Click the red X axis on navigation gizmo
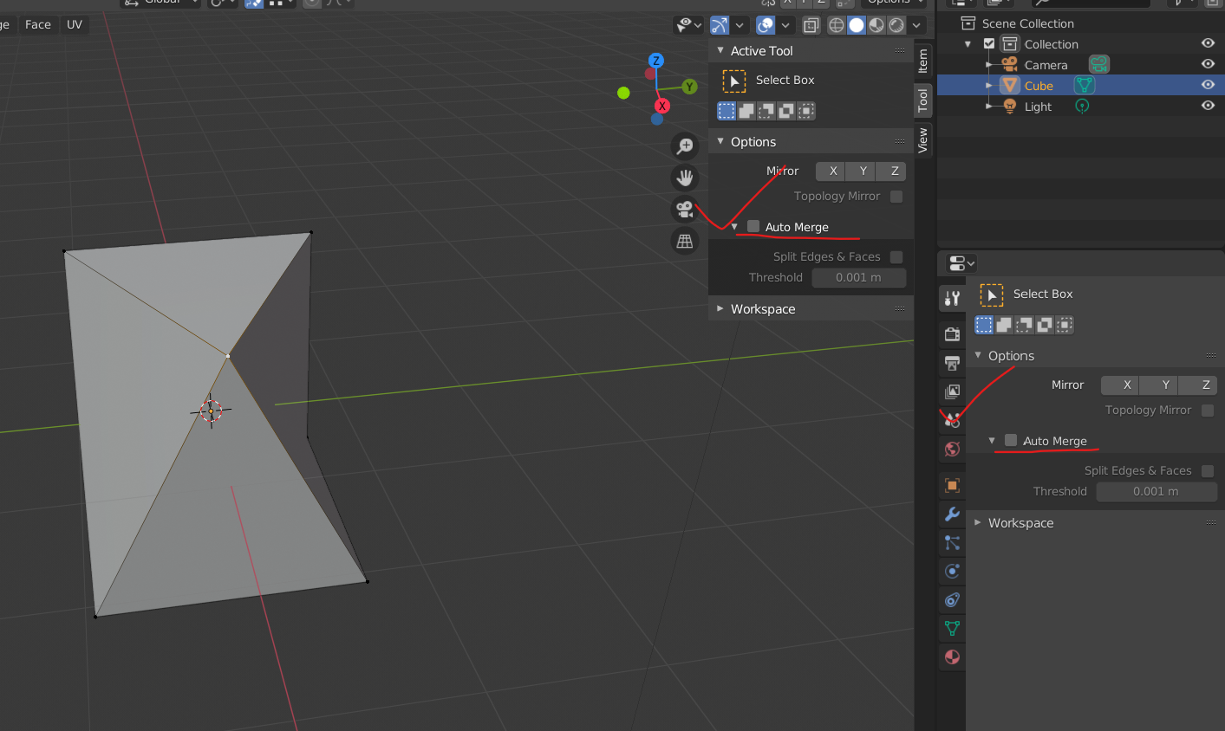The width and height of the screenshot is (1225, 731). click(x=662, y=106)
